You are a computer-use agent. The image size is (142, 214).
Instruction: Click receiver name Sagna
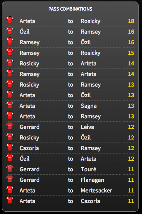coord(89,106)
